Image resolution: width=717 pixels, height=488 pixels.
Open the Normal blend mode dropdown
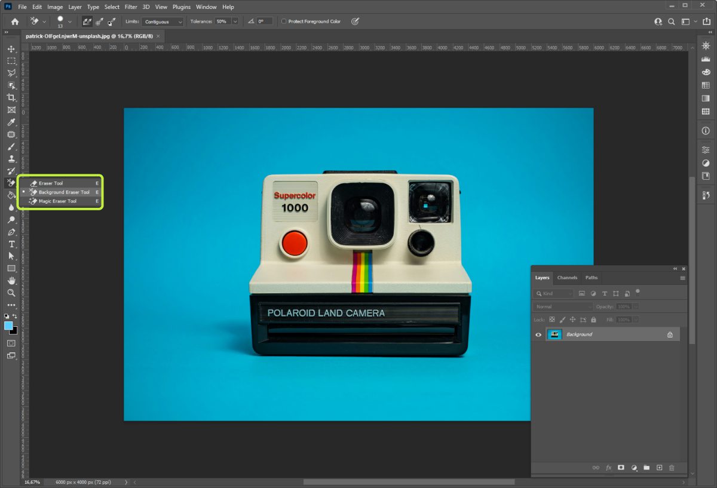coord(562,306)
